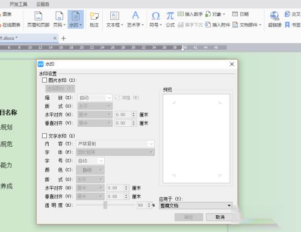Close the 水印 dialog with X
The image size is (301, 232).
tap(232, 64)
